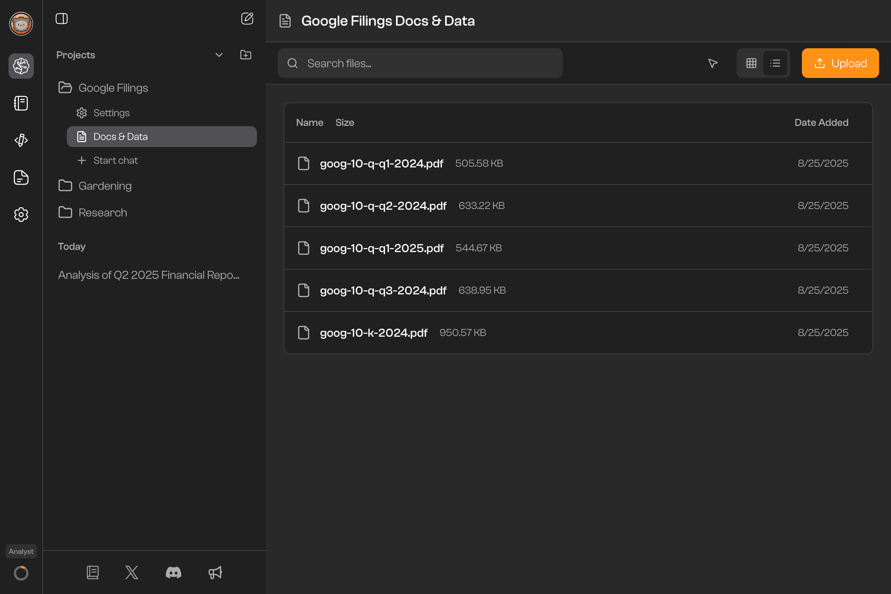Open goog-10-k-2024.pdf
The height and width of the screenshot is (594, 891).
[373, 333]
